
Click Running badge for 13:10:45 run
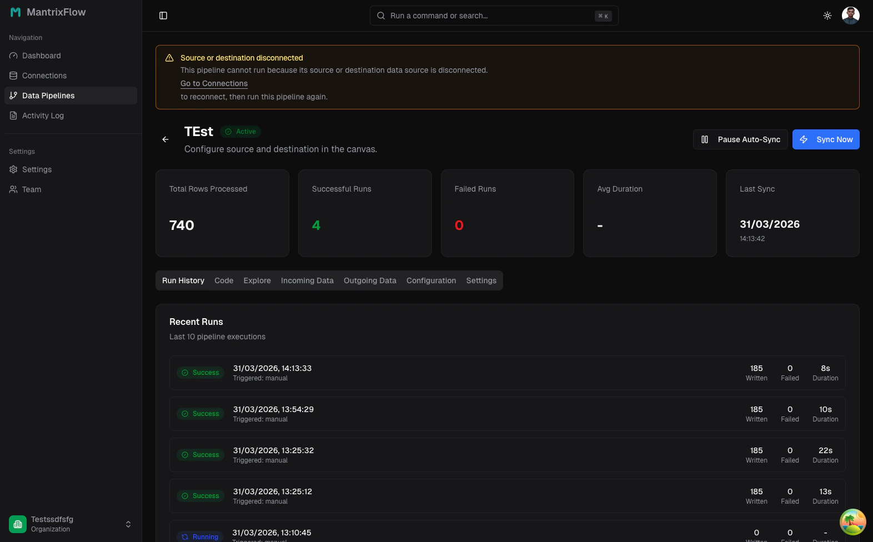pyautogui.click(x=200, y=536)
